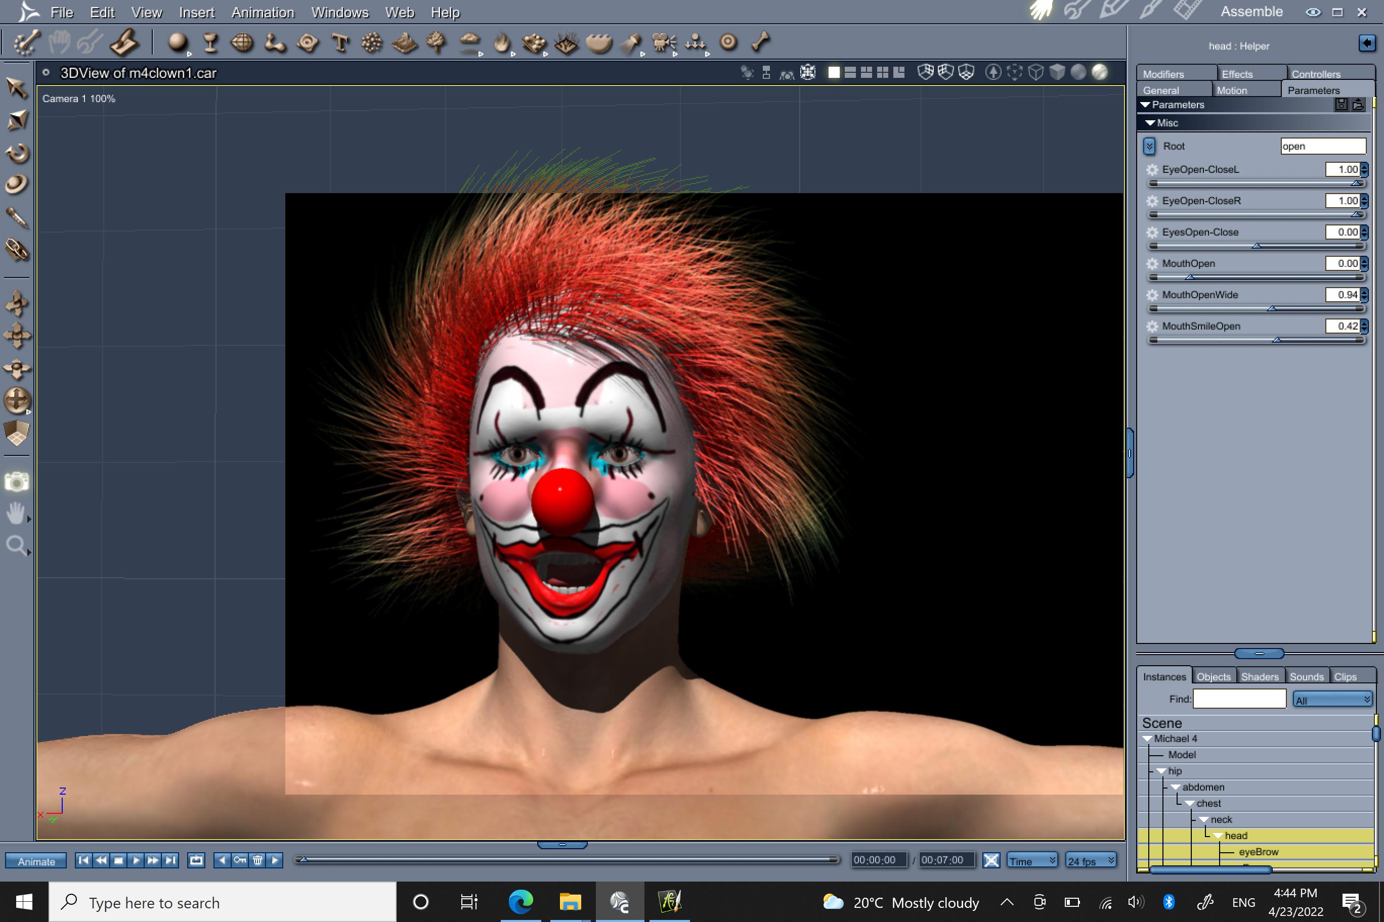Open the All filter dropdown
The image size is (1384, 922).
1332,699
